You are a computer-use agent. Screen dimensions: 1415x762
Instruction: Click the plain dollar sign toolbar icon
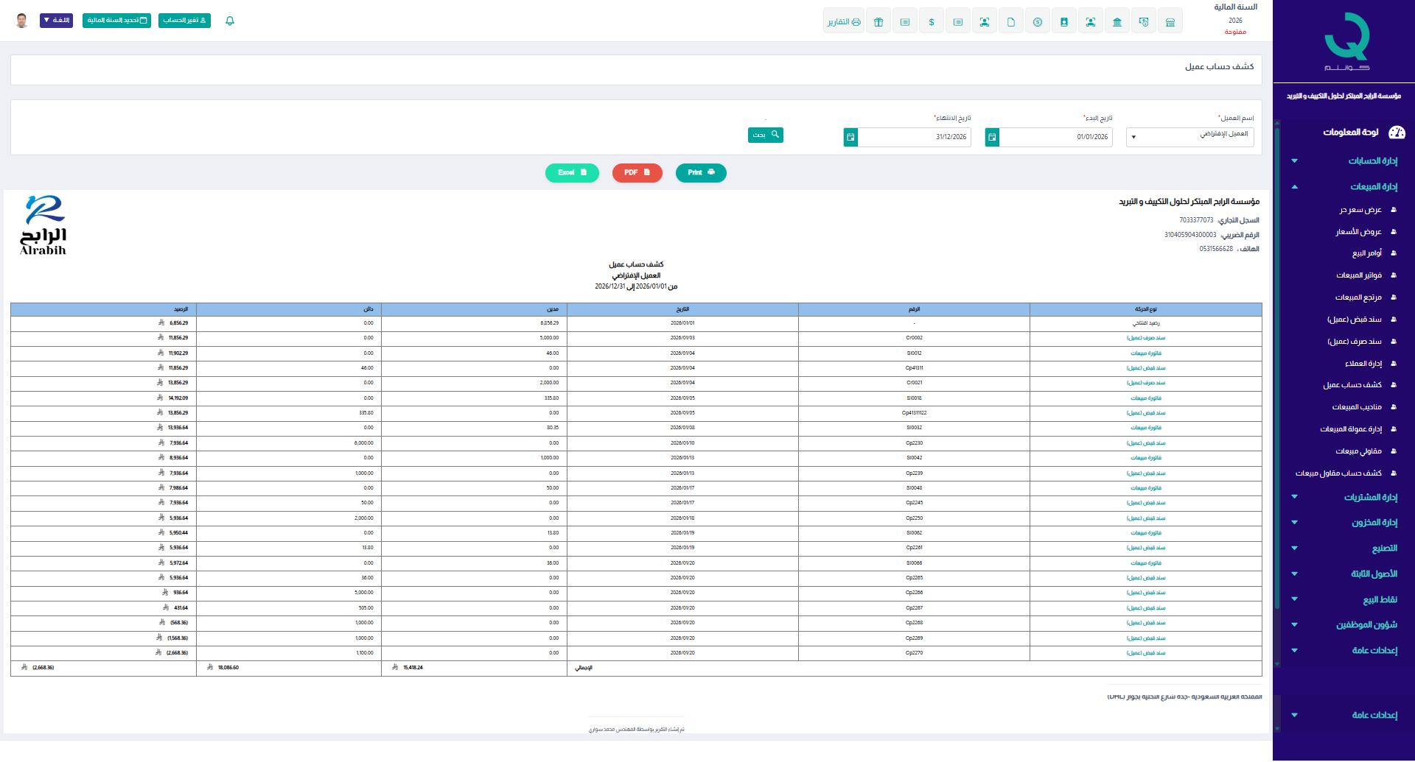click(x=932, y=22)
